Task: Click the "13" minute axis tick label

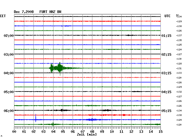Action: coord(141,132)
